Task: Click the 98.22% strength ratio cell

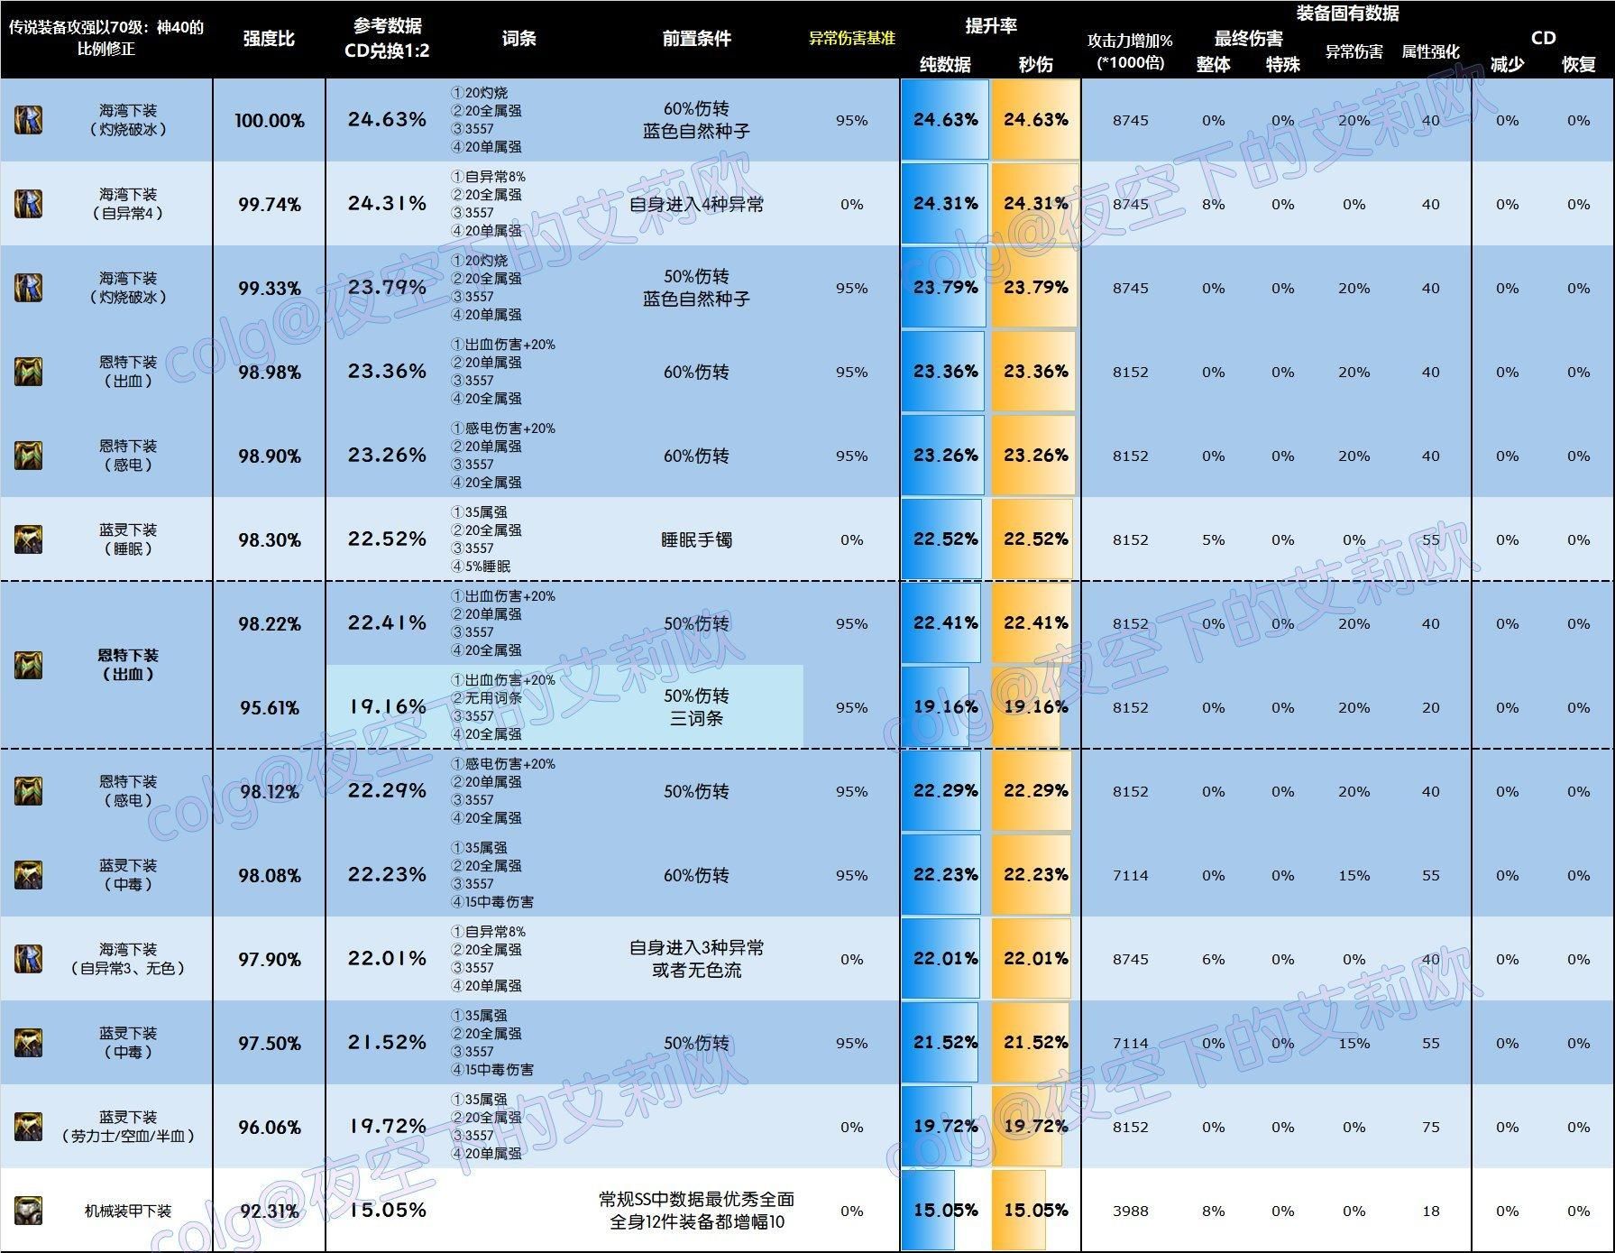Action: coord(269,623)
